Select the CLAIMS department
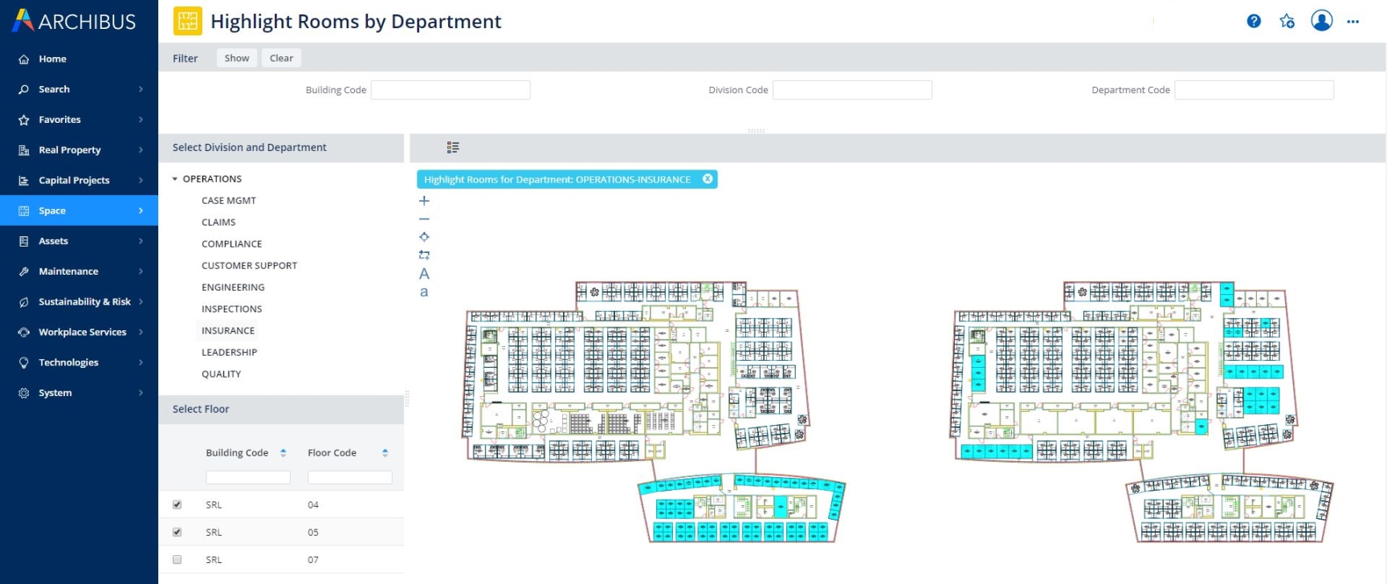The image size is (1387, 584). coord(218,223)
